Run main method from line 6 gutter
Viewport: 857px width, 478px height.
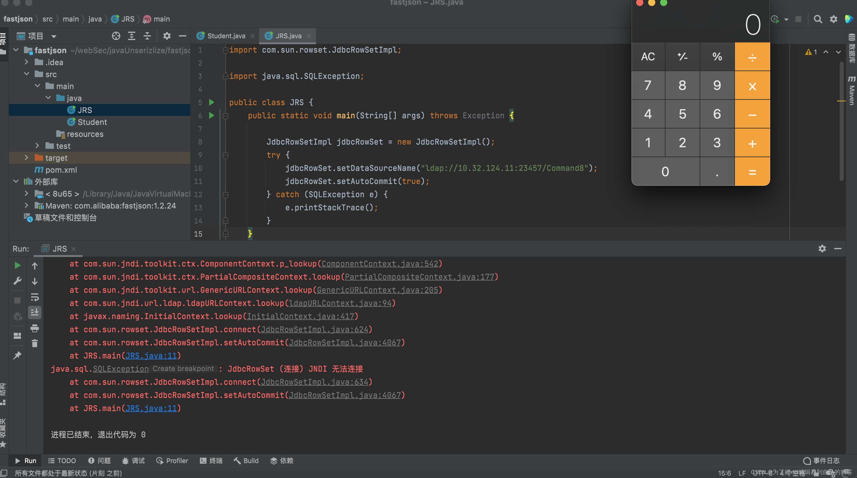[x=212, y=116]
